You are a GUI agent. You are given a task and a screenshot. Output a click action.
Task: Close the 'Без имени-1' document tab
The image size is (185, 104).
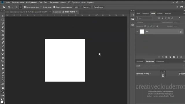(77, 12)
